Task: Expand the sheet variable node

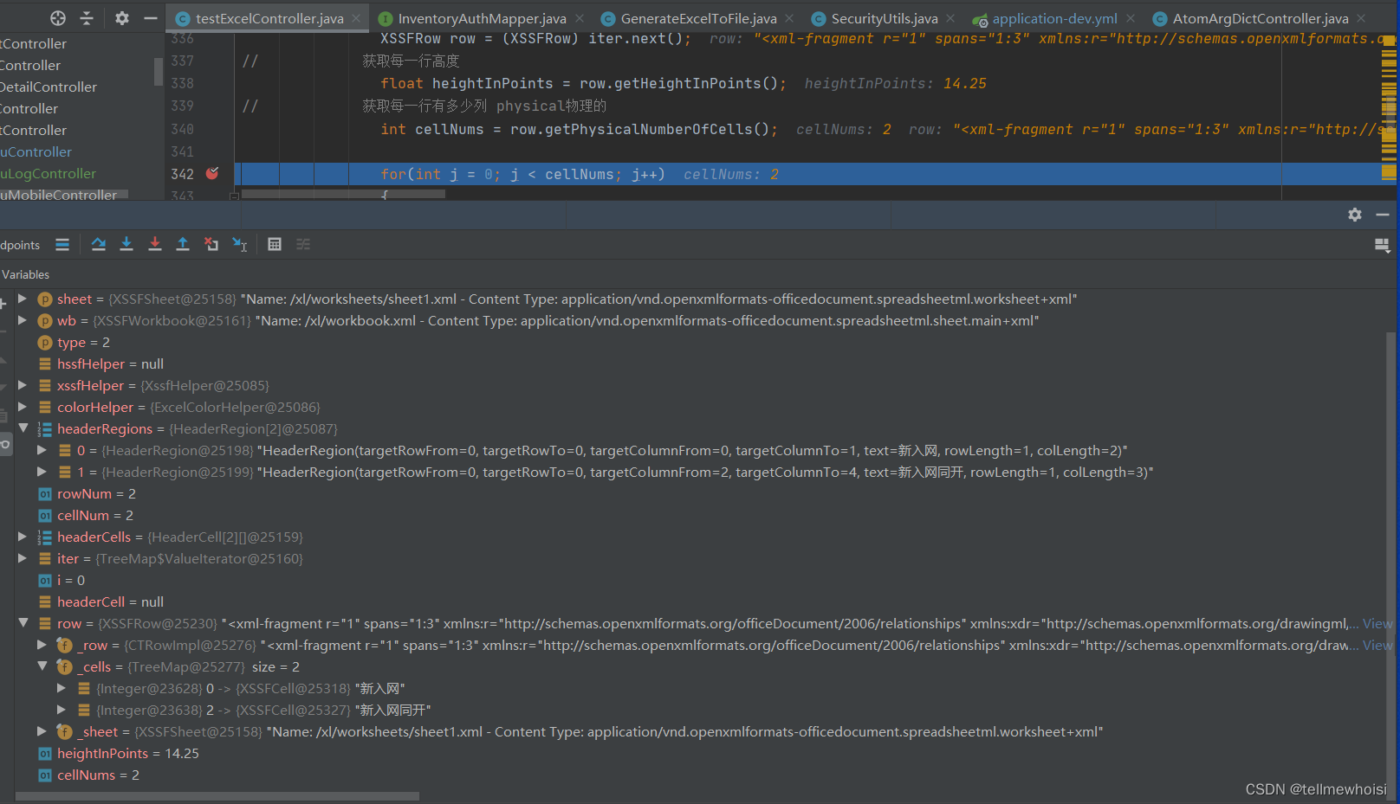Action: 23,299
